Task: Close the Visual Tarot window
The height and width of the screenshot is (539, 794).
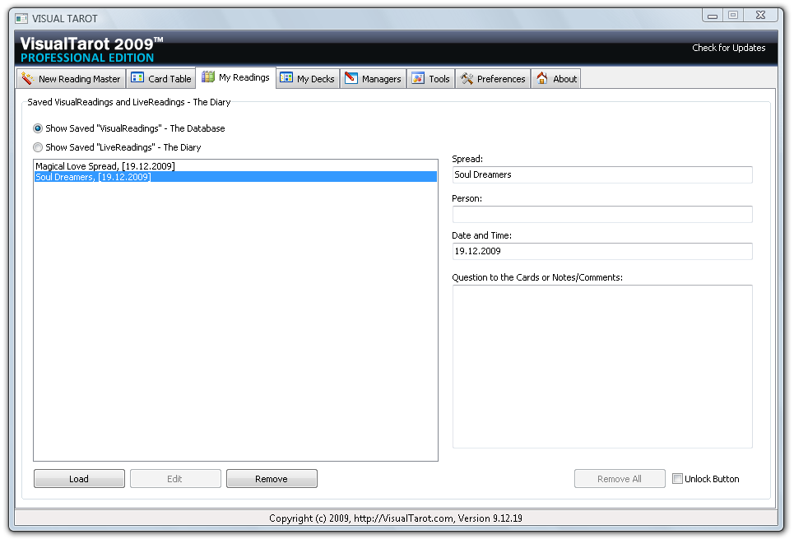Action: (760, 15)
